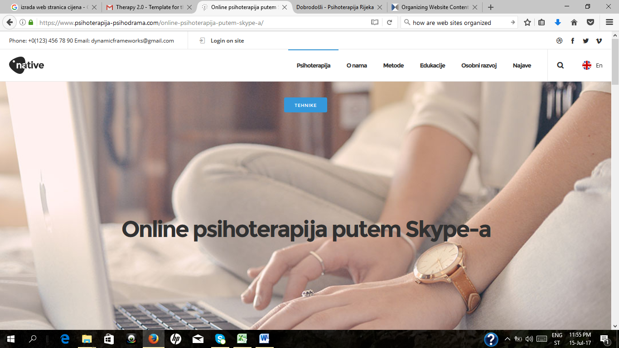This screenshot has width=619, height=348.
Task: Go to Firefox home page icon
Action: click(x=574, y=22)
